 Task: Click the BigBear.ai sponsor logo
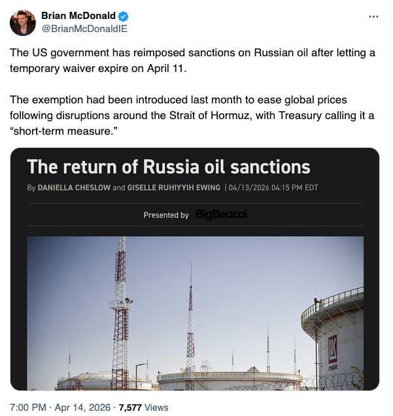click(x=222, y=215)
